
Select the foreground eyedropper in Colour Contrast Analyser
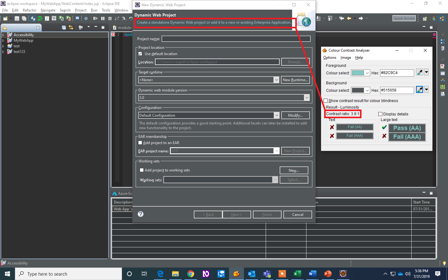click(x=420, y=72)
